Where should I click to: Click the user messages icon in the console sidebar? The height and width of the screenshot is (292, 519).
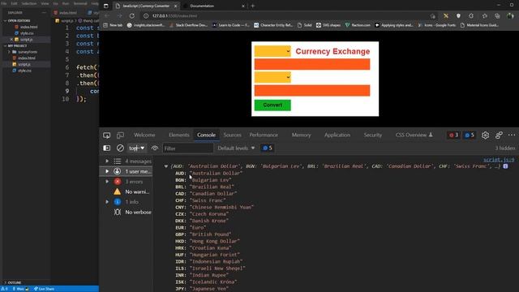[x=117, y=171]
